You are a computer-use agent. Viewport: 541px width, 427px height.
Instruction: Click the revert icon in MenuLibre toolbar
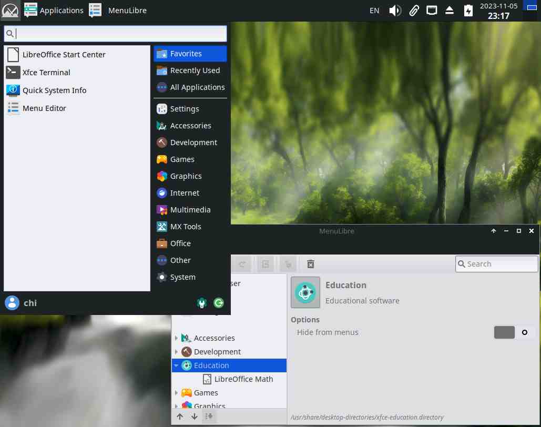266,265
